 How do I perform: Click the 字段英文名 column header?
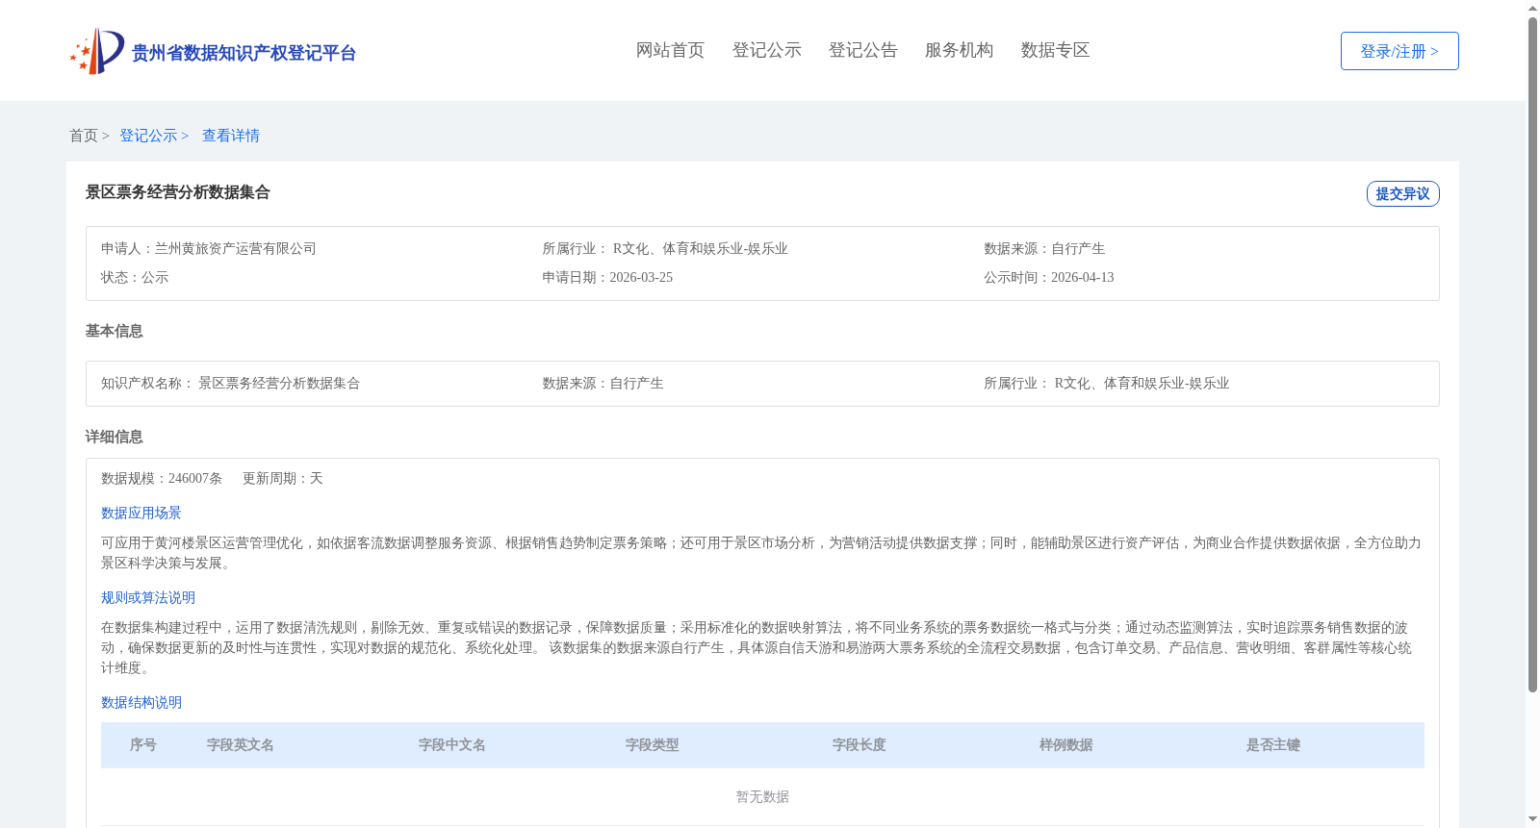coord(241,744)
